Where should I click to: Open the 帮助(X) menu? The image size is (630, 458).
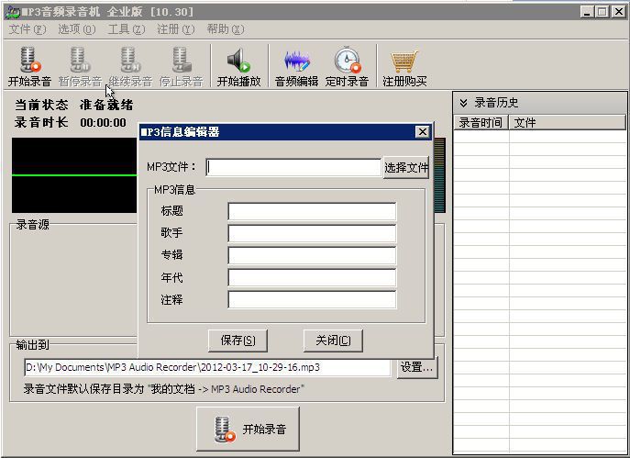225,29
